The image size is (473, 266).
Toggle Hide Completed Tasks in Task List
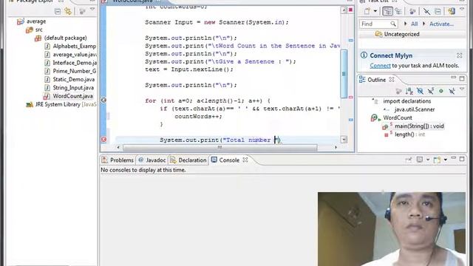point(426,12)
